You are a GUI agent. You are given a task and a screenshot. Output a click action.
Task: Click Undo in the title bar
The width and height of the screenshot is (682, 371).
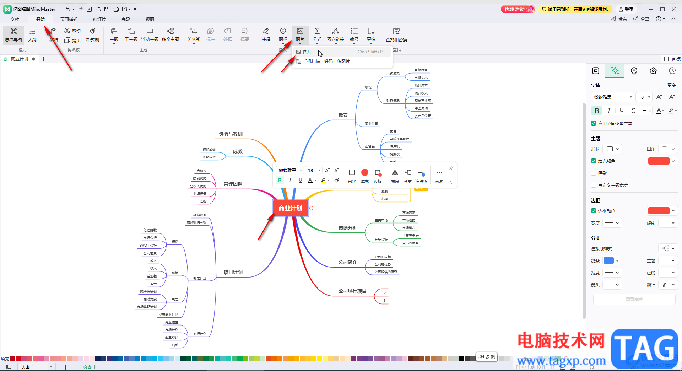pyautogui.click(x=67, y=9)
